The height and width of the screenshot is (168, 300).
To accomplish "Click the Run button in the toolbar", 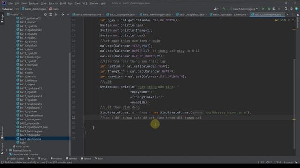I will [x=263, y=9].
